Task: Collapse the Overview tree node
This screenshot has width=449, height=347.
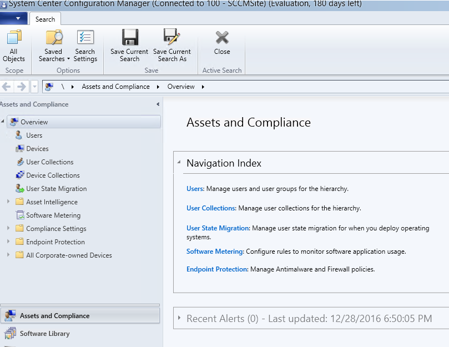Action: point(3,122)
